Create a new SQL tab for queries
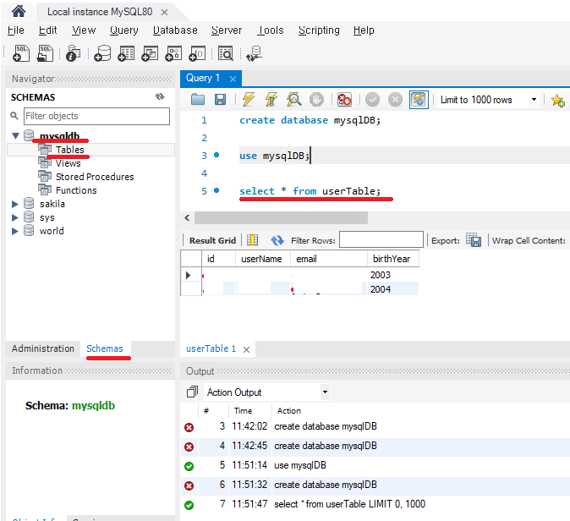Screen dimensions: 570x521 point(21,53)
